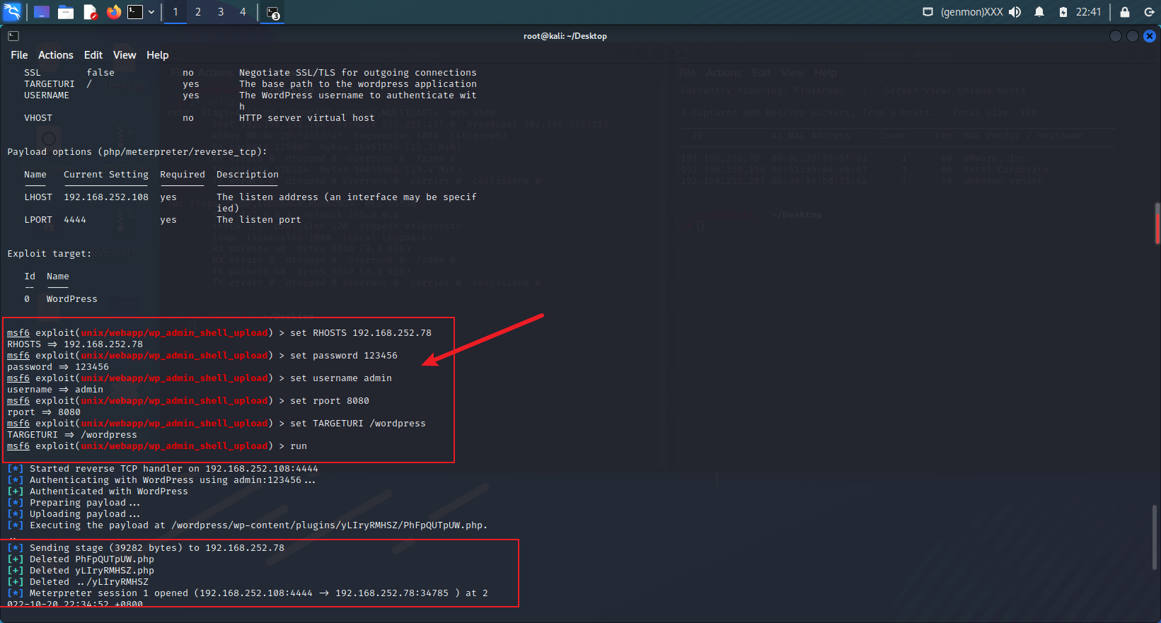Click LPORT value 4444
The height and width of the screenshot is (623, 1161).
pos(75,220)
